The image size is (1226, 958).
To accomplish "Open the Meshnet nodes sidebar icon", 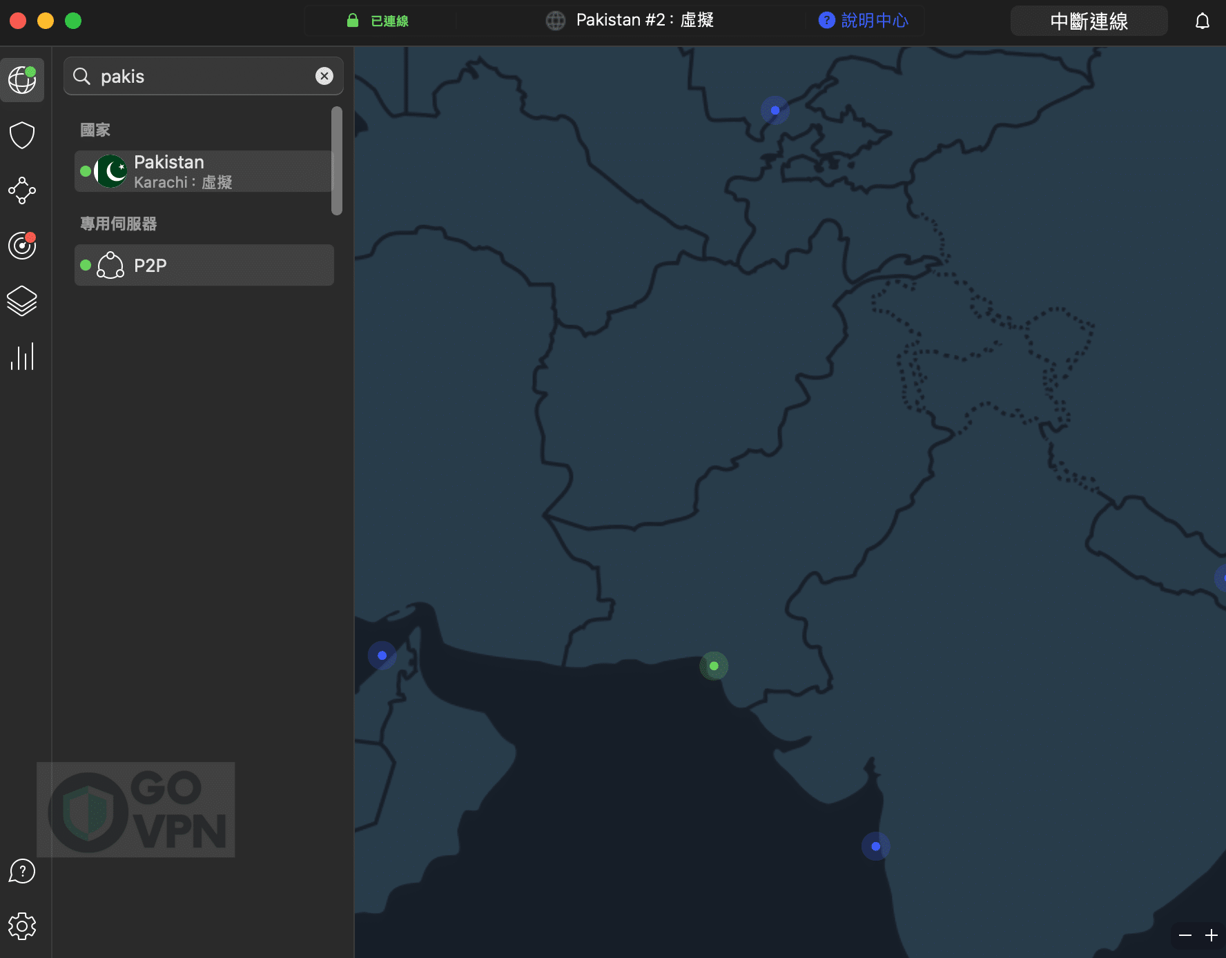I will [x=22, y=190].
